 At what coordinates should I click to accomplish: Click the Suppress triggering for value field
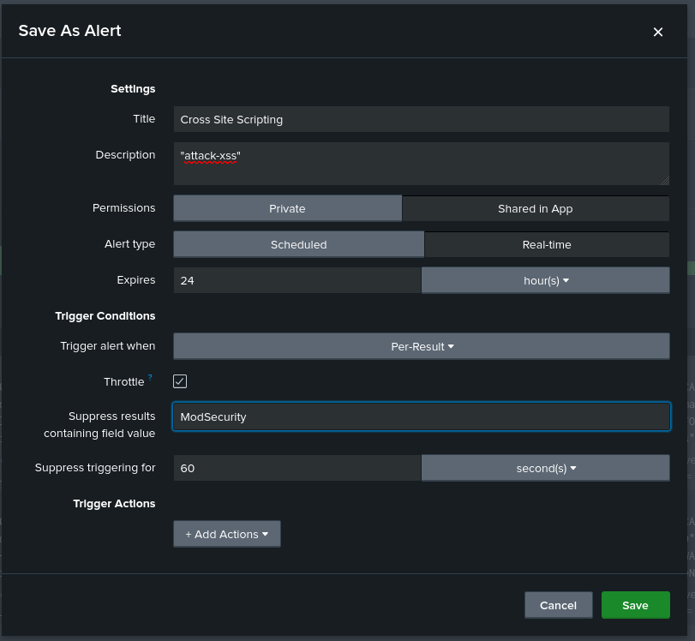click(297, 468)
